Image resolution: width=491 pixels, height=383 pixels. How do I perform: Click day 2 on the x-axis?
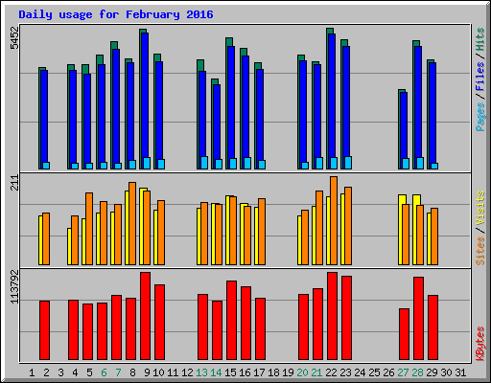click(x=46, y=372)
